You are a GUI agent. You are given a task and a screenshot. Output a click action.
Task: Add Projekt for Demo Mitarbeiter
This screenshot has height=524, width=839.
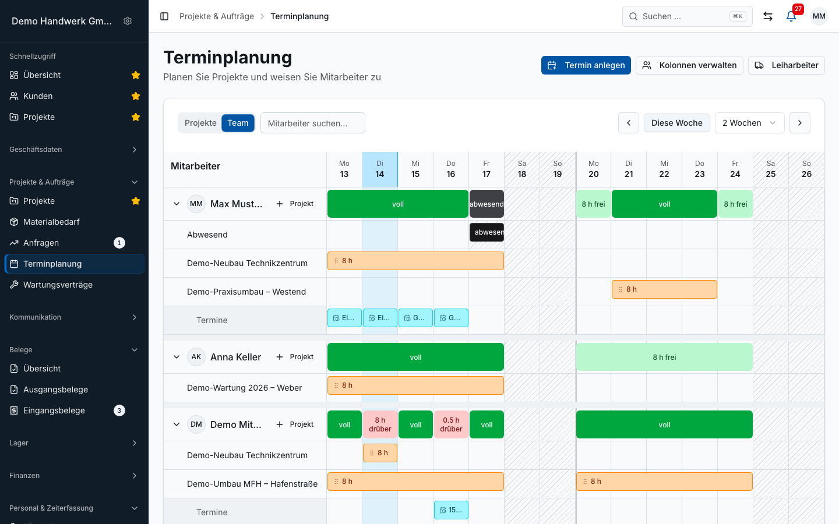click(295, 424)
